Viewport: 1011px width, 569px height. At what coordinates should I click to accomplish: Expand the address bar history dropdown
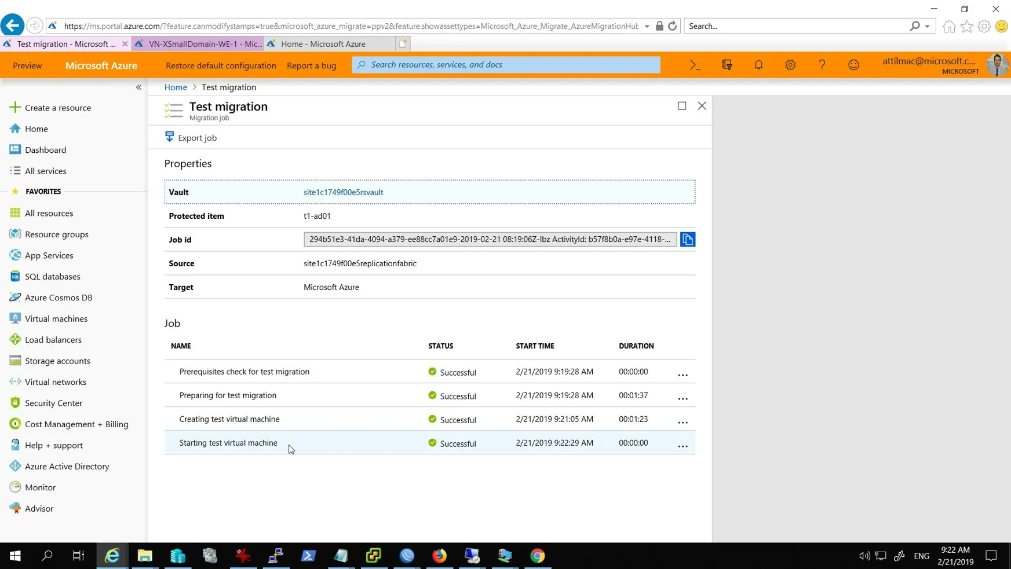pos(647,26)
